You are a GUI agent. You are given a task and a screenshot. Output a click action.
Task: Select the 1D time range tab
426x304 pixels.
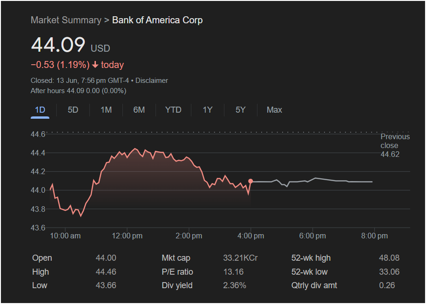(40, 110)
